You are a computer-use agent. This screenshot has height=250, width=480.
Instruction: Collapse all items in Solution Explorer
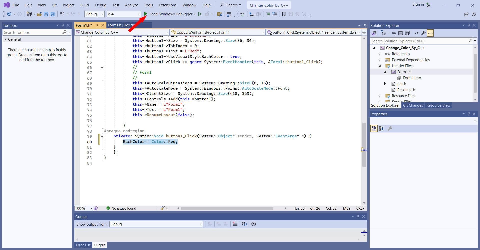(x=401, y=33)
